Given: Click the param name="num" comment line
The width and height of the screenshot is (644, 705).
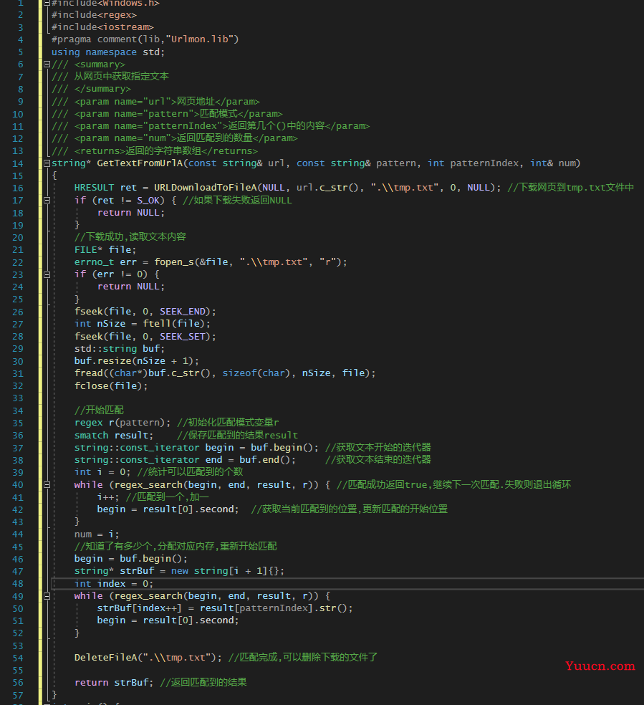Looking at the screenshot, I should click(174, 138).
